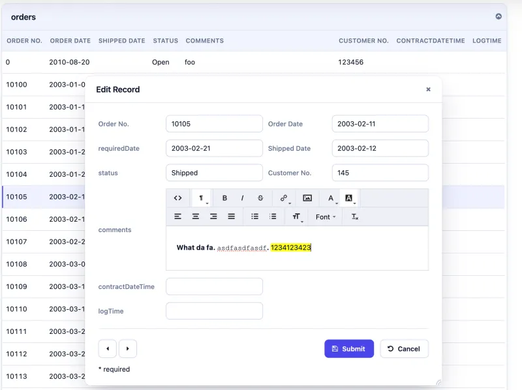522x390 pixels.
Task: Select order row 10109
Action: [x=44, y=286]
